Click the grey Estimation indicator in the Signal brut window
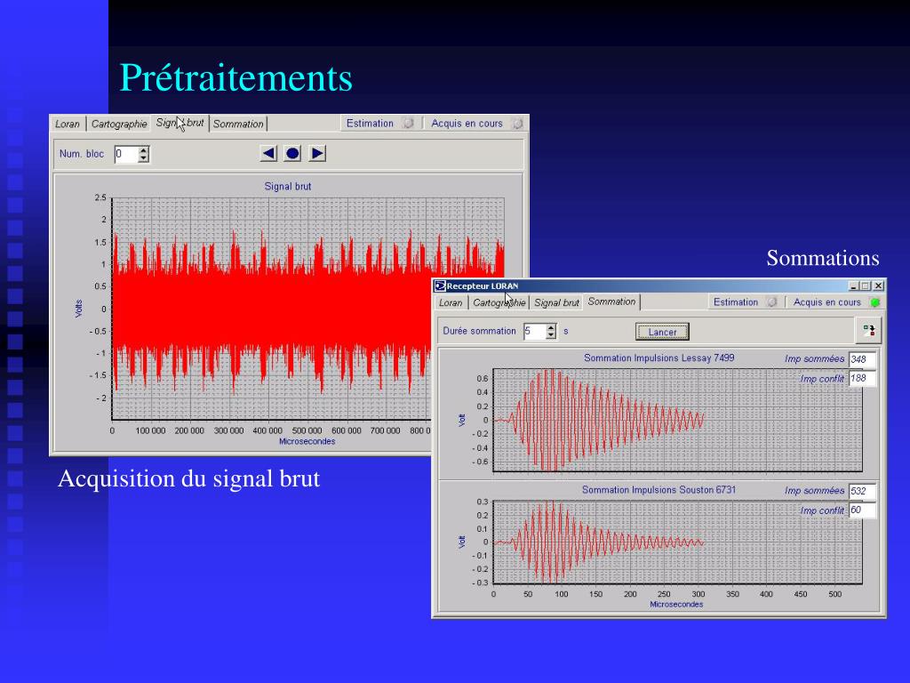Viewport: 910px width, 683px height. click(409, 124)
